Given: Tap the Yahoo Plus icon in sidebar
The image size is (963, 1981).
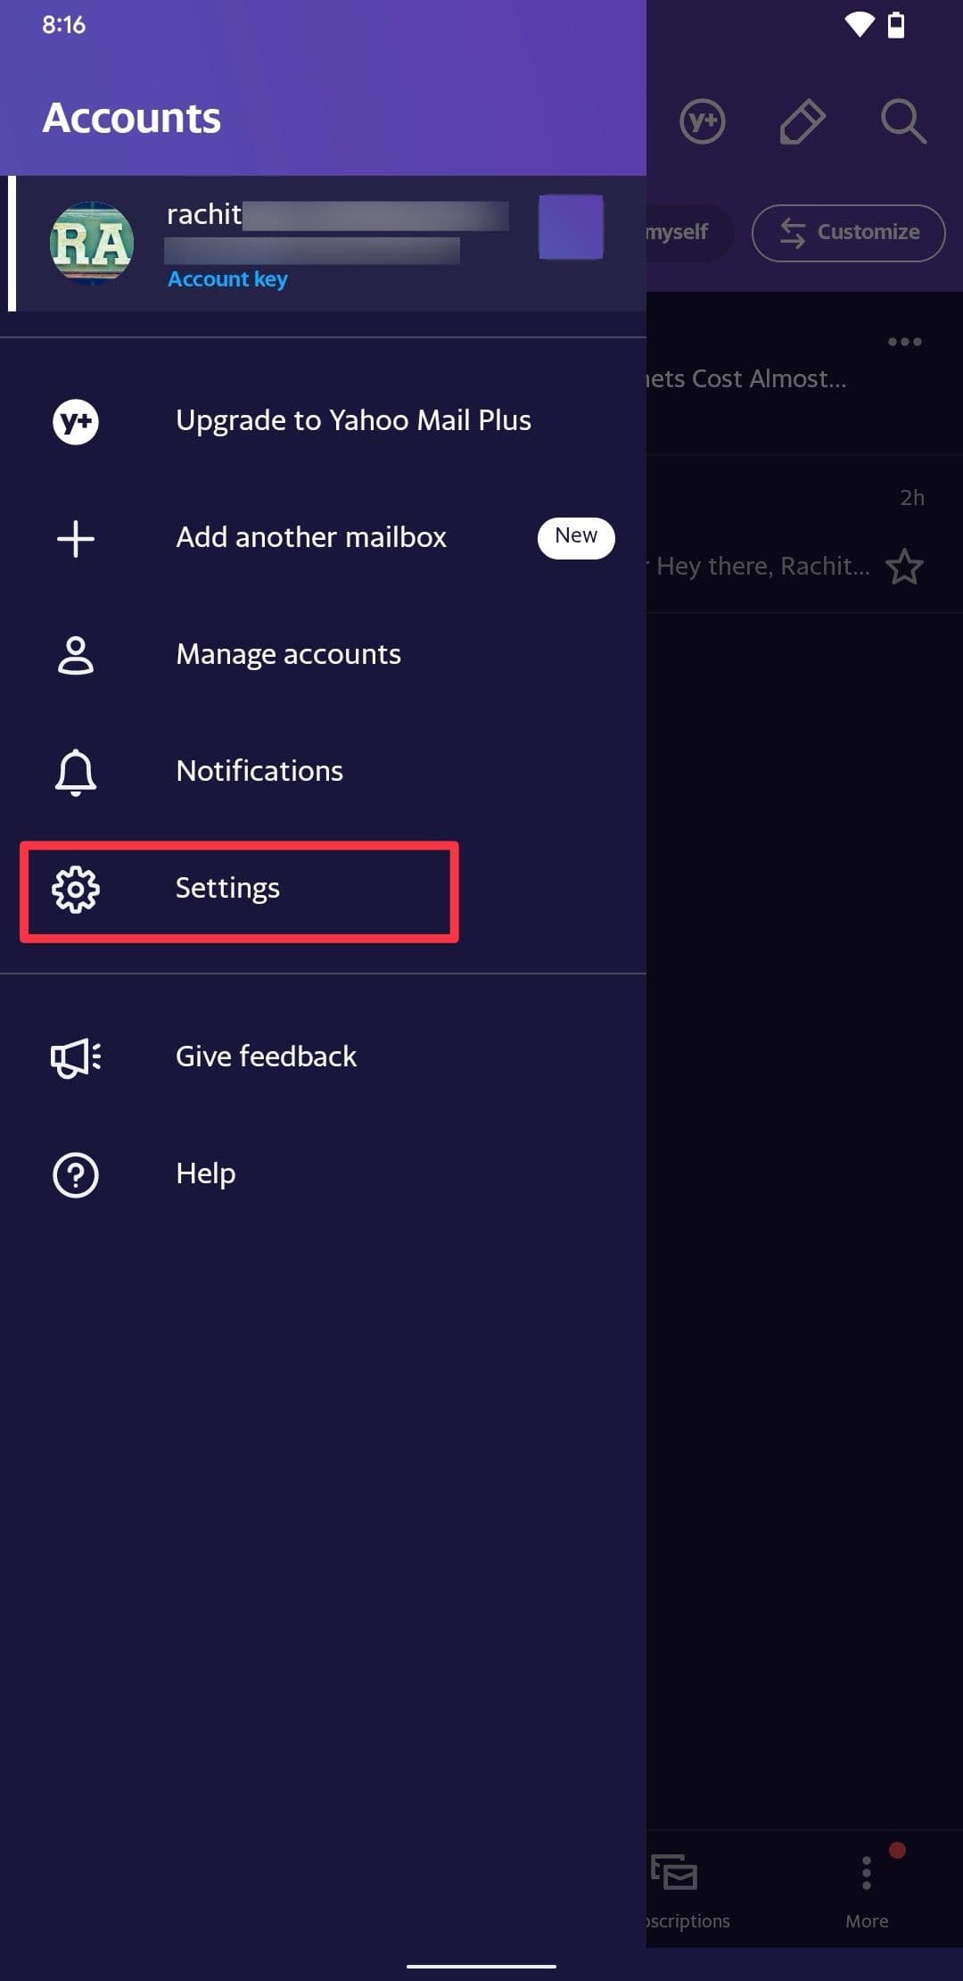Looking at the screenshot, I should pos(76,421).
